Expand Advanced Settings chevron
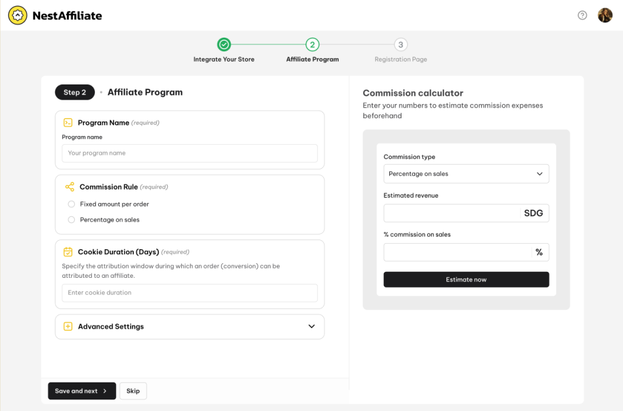This screenshot has width=623, height=411. pyautogui.click(x=311, y=326)
